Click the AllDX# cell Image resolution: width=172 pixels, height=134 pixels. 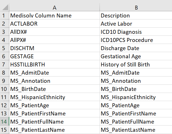click(54, 32)
